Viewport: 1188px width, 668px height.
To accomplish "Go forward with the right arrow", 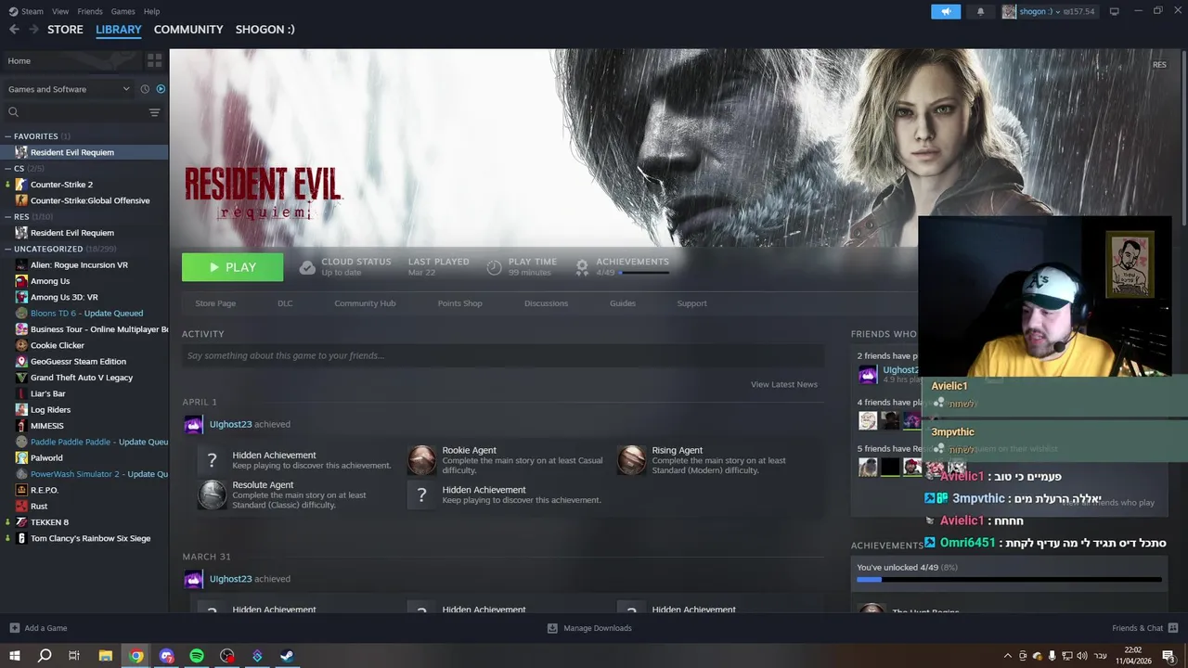I will pos(33,30).
